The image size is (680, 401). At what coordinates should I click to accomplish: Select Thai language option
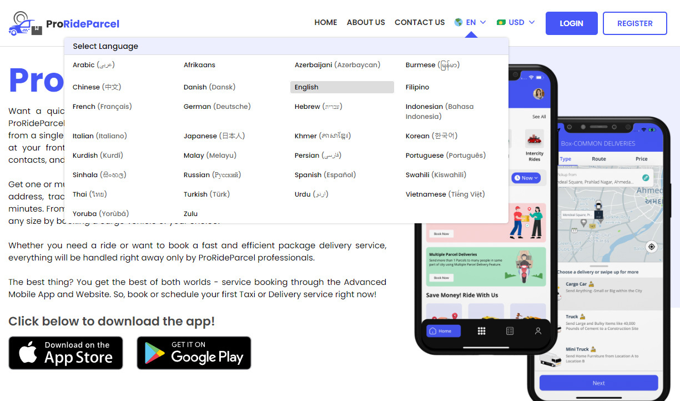pos(89,194)
